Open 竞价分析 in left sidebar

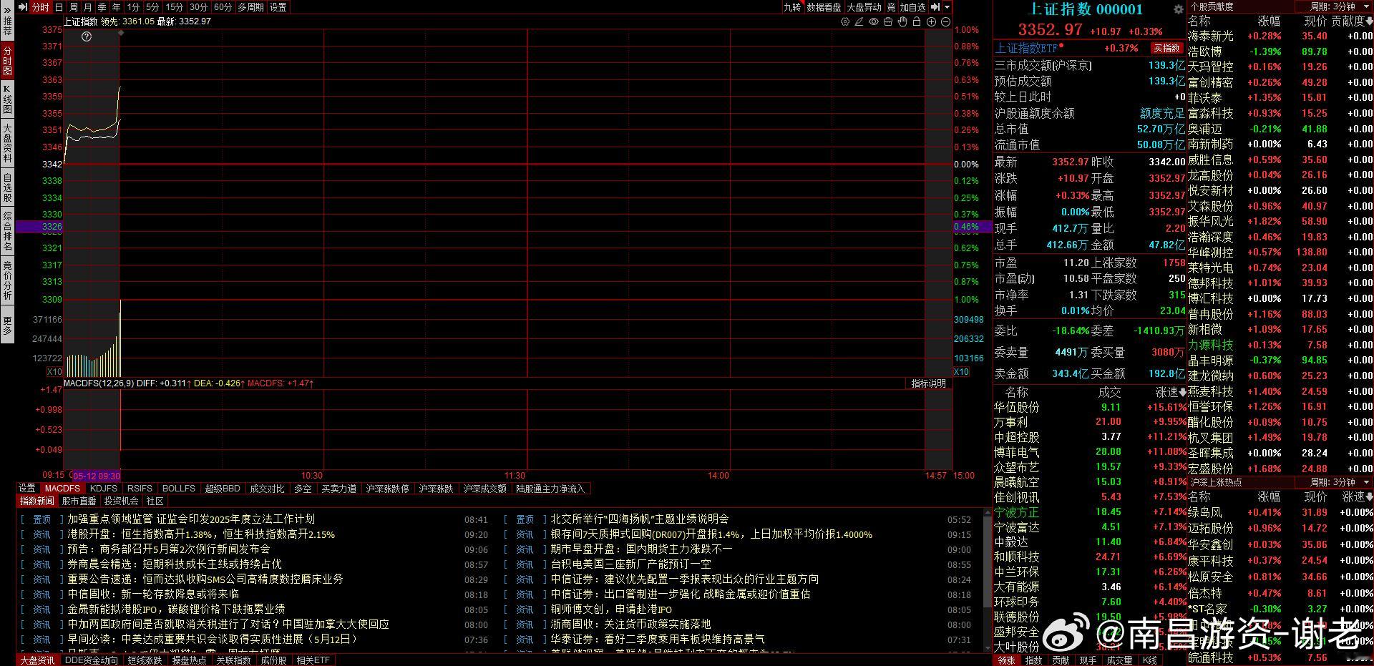(7, 280)
